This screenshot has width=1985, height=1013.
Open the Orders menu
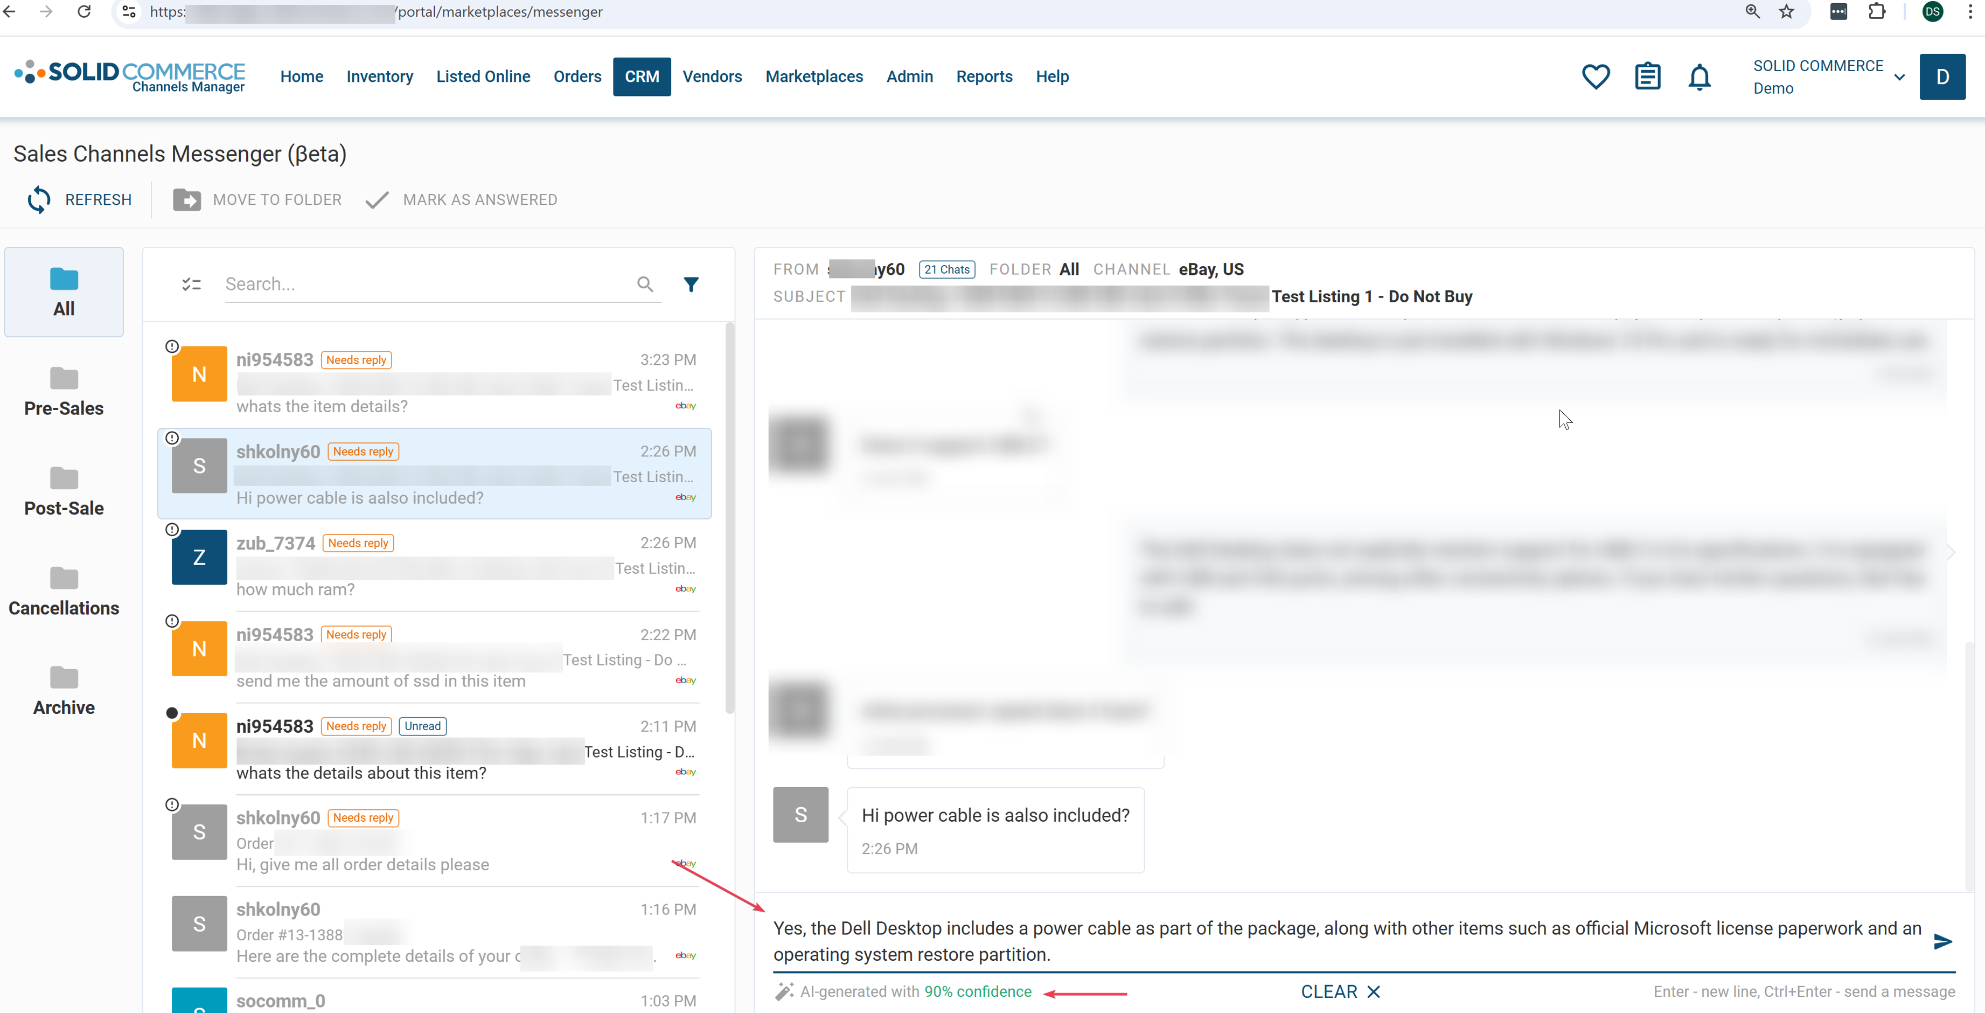[577, 77]
